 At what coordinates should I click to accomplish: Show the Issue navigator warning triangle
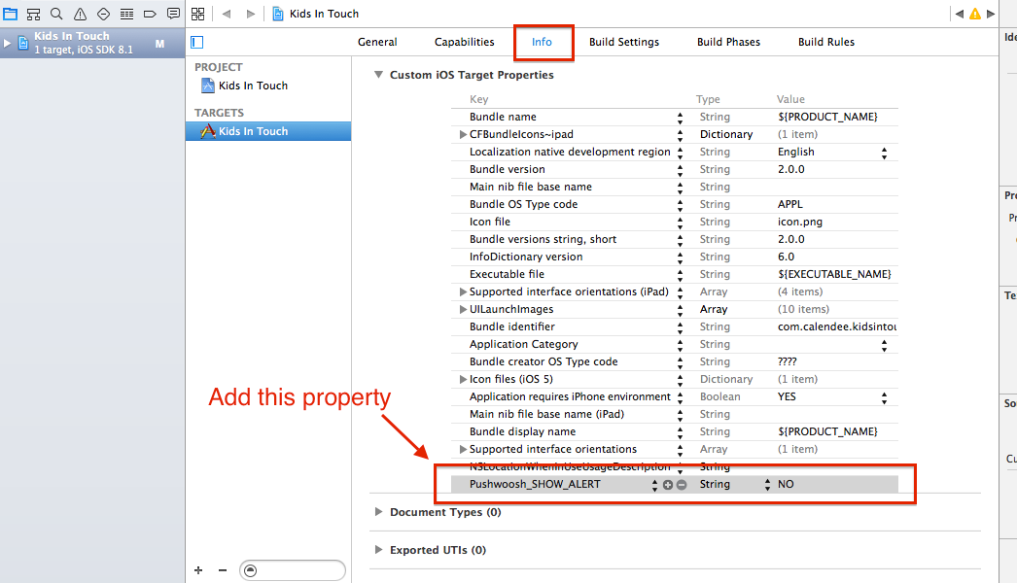pyautogui.click(x=81, y=14)
